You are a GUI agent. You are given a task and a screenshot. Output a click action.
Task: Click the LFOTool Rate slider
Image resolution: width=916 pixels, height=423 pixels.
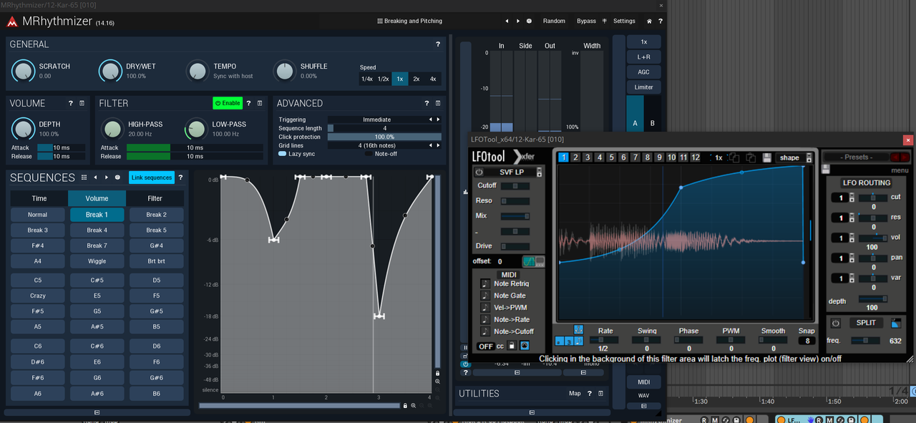click(605, 340)
